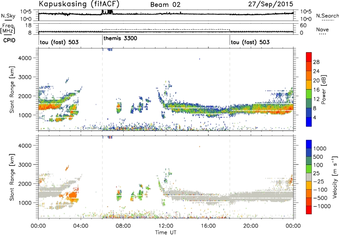Click the '60' tick on Nave axis

pos(303,25)
